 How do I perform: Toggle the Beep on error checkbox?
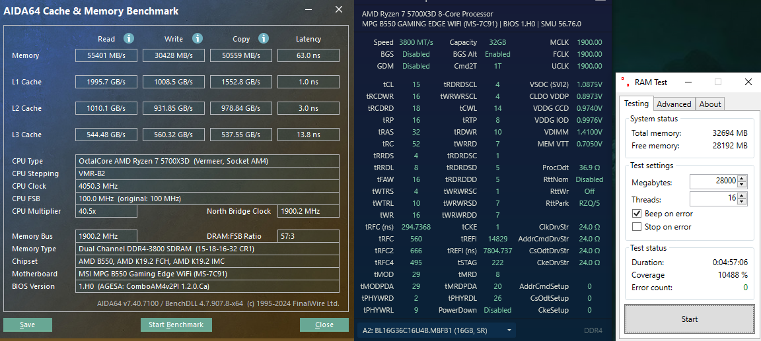(637, 214)
